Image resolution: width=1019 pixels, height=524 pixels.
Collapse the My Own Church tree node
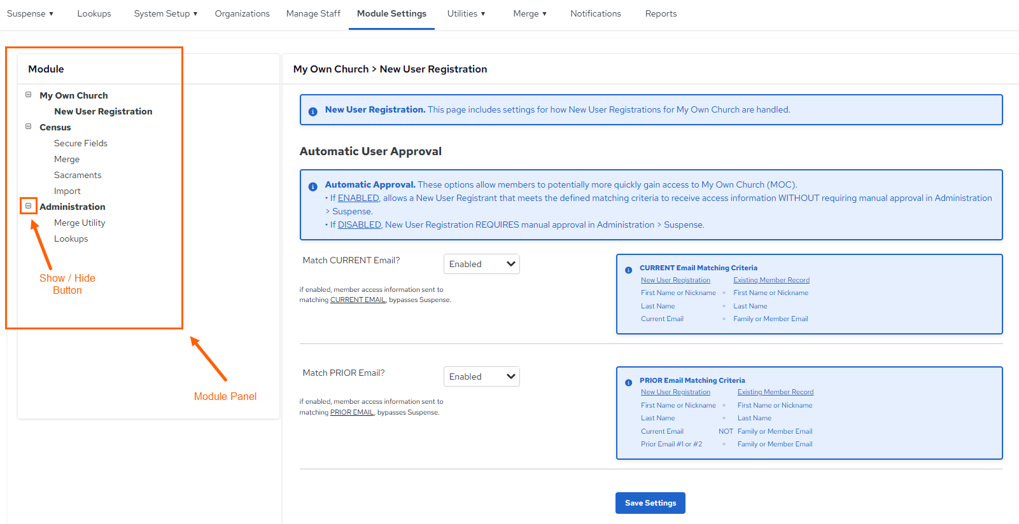click(28, 95)
